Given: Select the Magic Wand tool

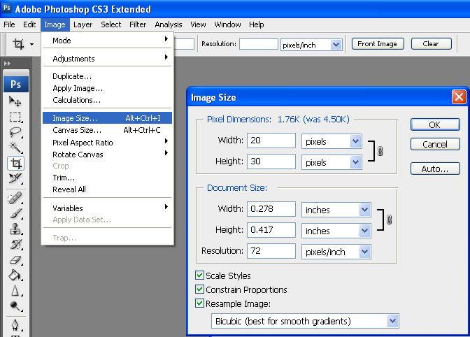Looking at the screenshot, I should 15,147.
